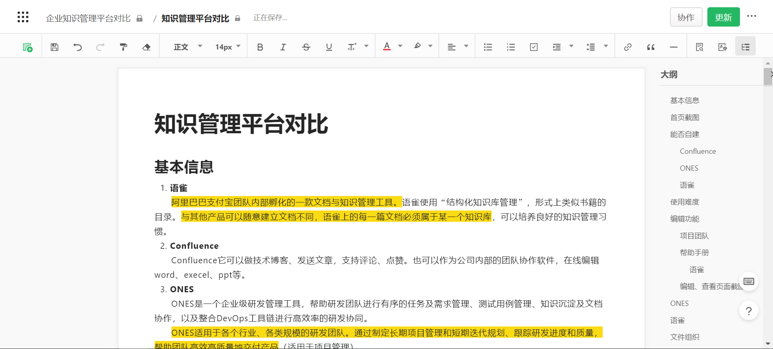Click the 协作 collaborate button
The height and width of the screenshot is (349, 773).
pyautogui.click(x=686, y=17)
